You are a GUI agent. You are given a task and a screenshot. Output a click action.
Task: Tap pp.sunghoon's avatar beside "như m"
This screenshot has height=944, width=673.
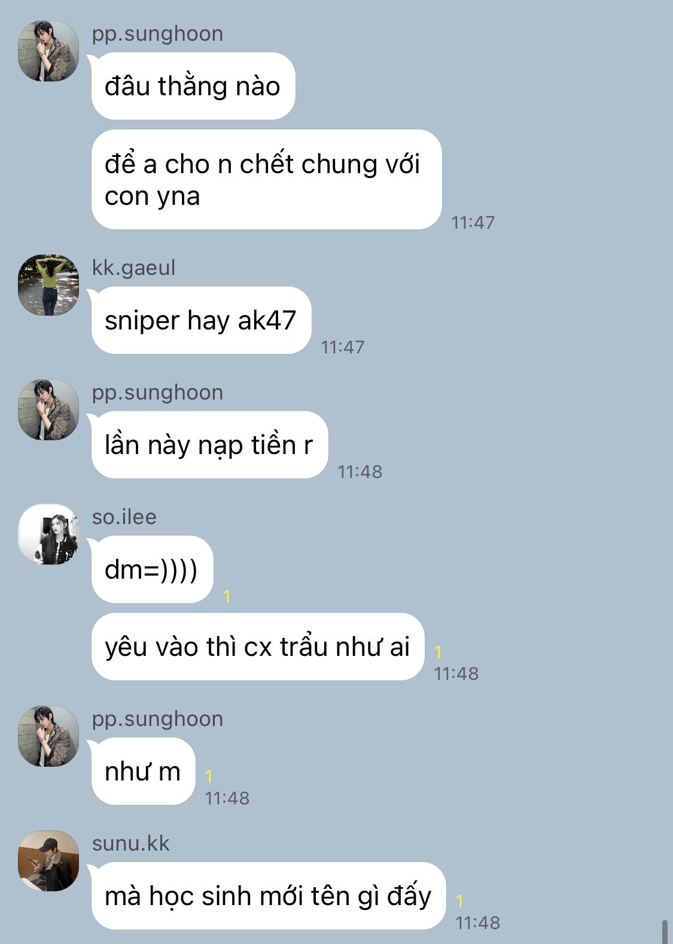[48, 736]
